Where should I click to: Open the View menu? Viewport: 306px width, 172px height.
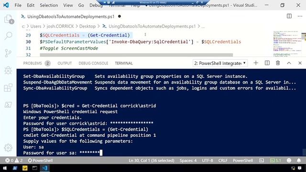(68, 5)
